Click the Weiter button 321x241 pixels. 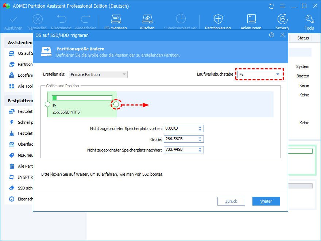click(266, 201)
